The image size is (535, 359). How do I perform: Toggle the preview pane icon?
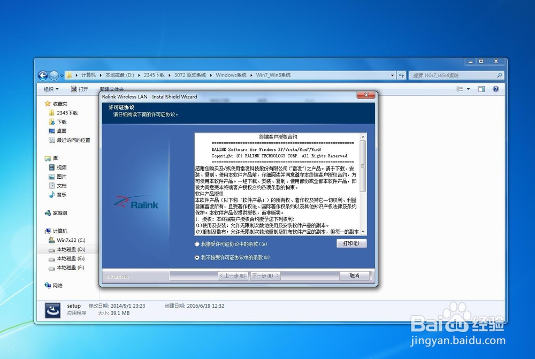pyautogui.click(x=481, y=89)
